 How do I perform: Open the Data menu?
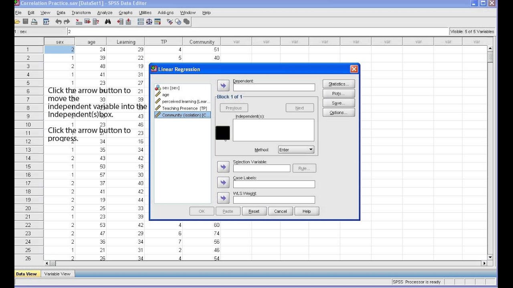click(61, 13)
